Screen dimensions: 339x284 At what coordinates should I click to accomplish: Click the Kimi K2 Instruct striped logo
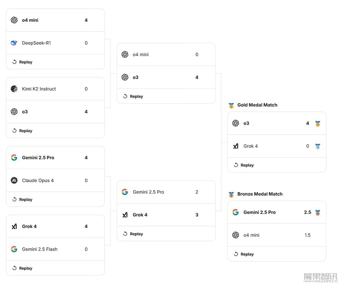14,89
